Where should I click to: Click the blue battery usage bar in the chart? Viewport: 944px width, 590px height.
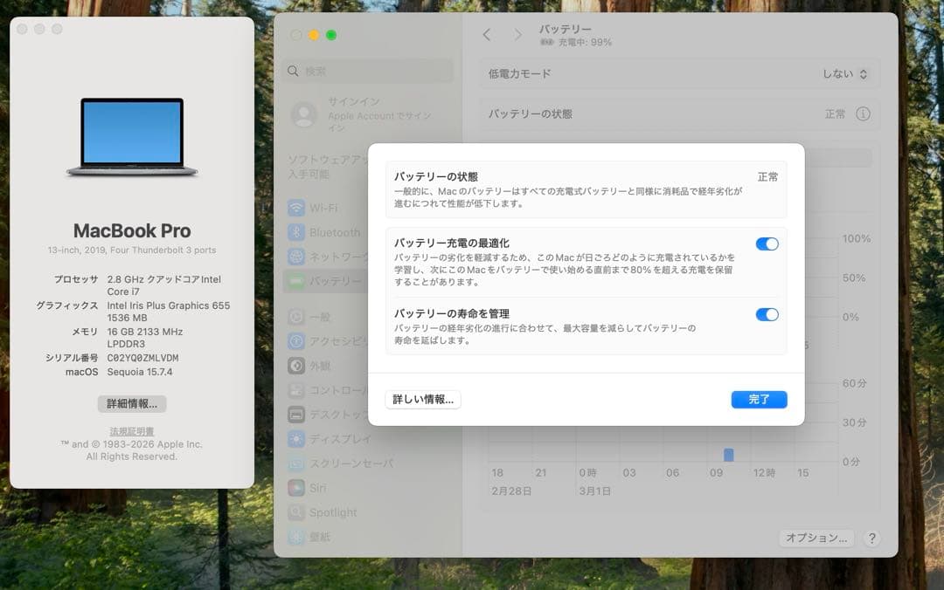pyautogui.click(x=727, y=454)
